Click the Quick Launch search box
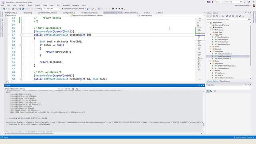This screenshot has width=256, height=144. click(228, 2)
